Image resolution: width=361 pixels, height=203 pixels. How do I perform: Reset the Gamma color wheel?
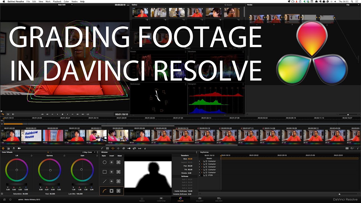(64, 156)
